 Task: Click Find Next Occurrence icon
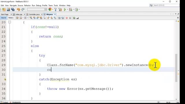point(38,18)
